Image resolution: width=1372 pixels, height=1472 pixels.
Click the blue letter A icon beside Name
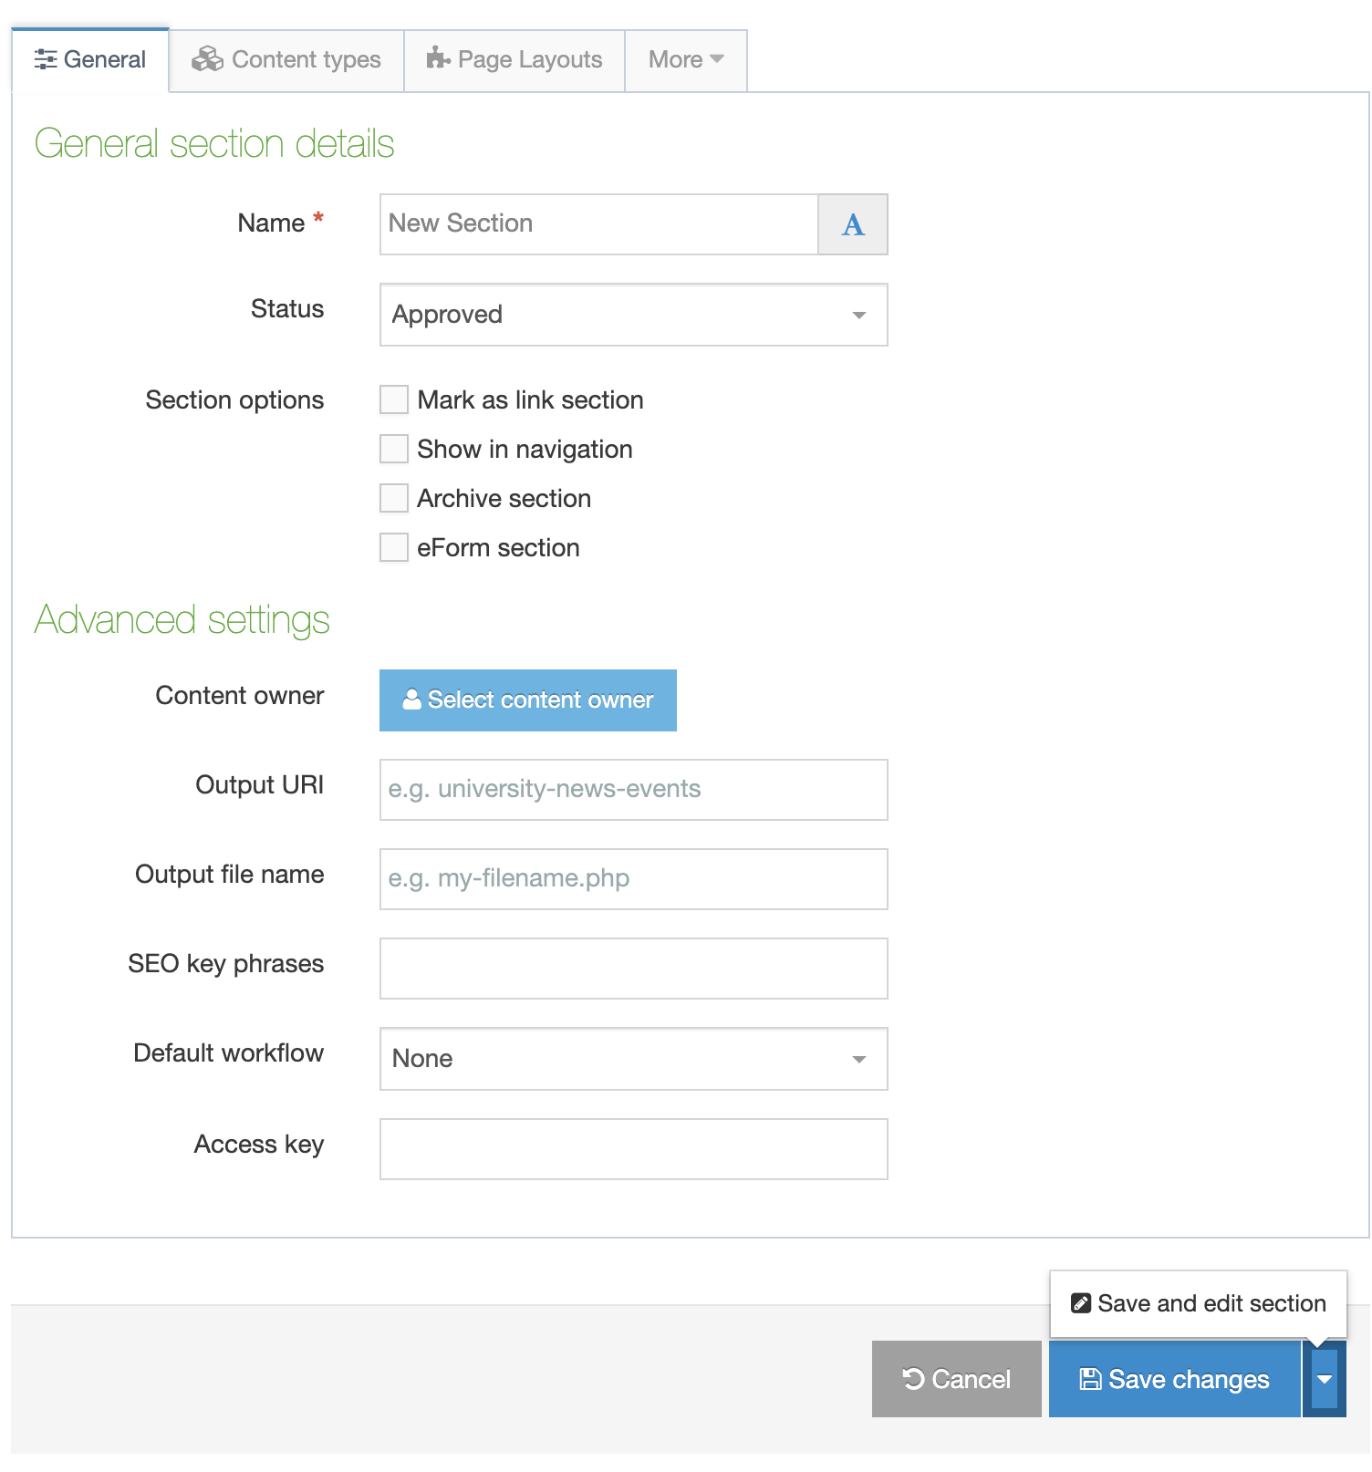[x=852, y=224]
